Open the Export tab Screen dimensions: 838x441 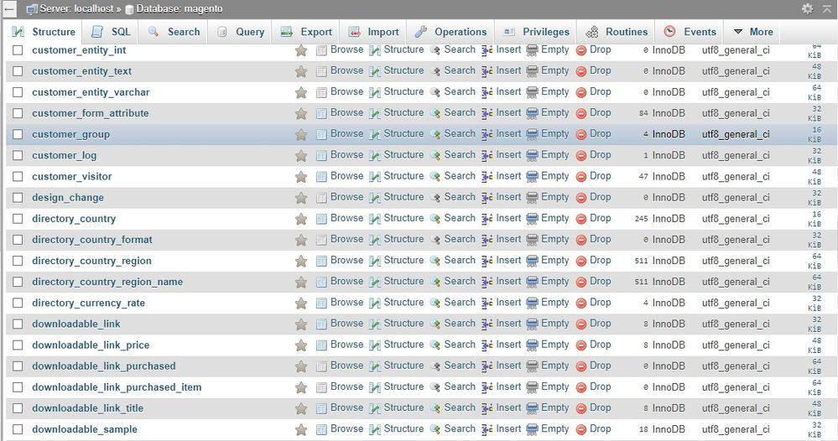coord(306,32)
